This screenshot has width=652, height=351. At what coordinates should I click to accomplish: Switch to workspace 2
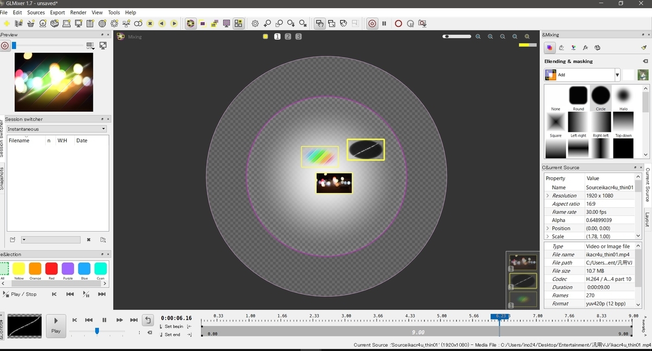288,36
